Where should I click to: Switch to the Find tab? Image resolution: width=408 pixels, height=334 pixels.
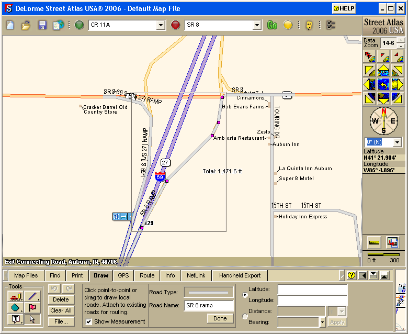coord(55,275)
